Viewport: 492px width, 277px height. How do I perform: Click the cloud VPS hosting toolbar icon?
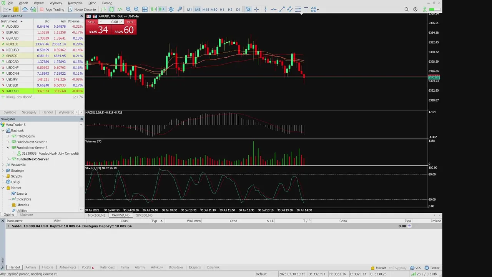pos(25,9)
